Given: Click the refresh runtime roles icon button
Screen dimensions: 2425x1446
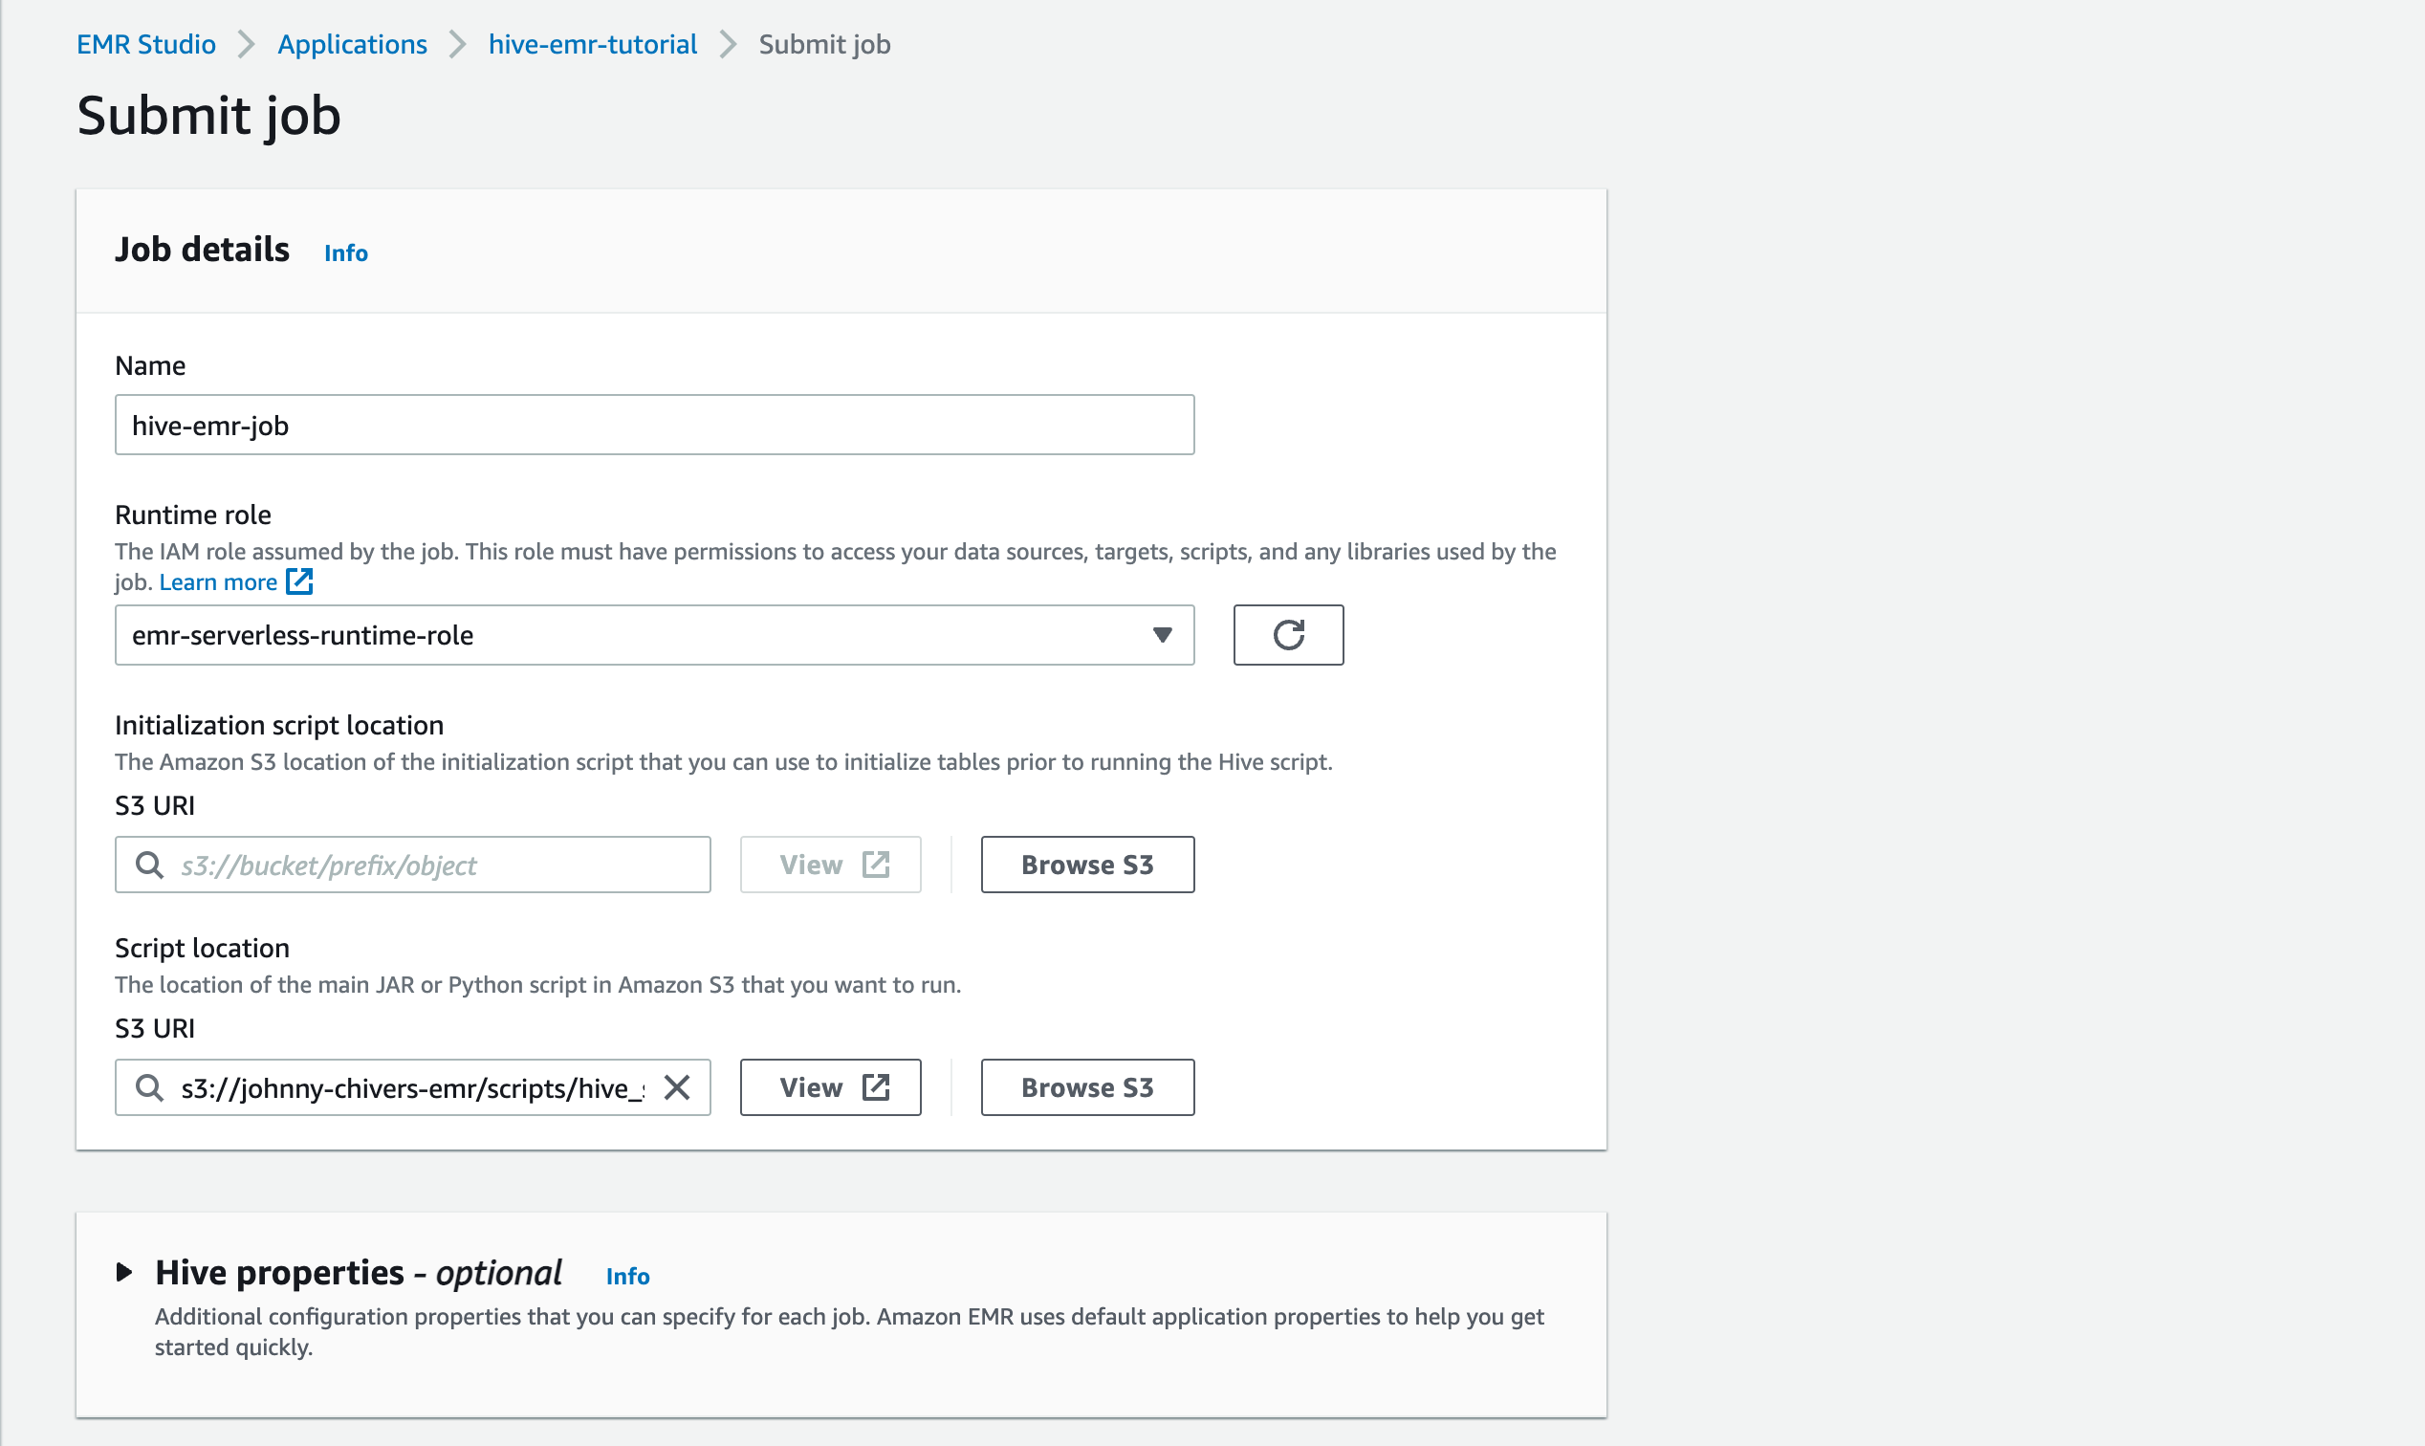Looking at the screenshot, I should pos(1287,635).
